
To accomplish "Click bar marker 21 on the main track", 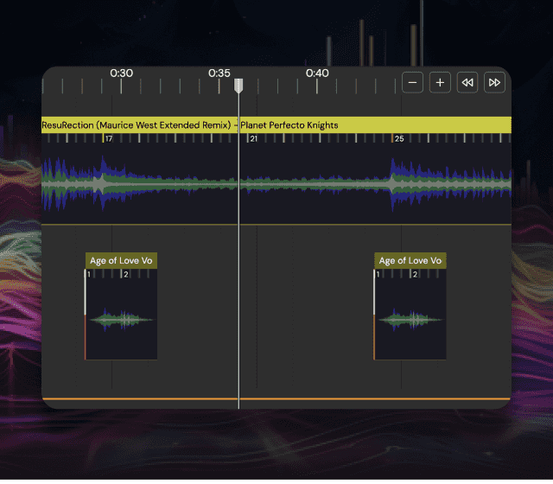I will [x=253, y=138].
